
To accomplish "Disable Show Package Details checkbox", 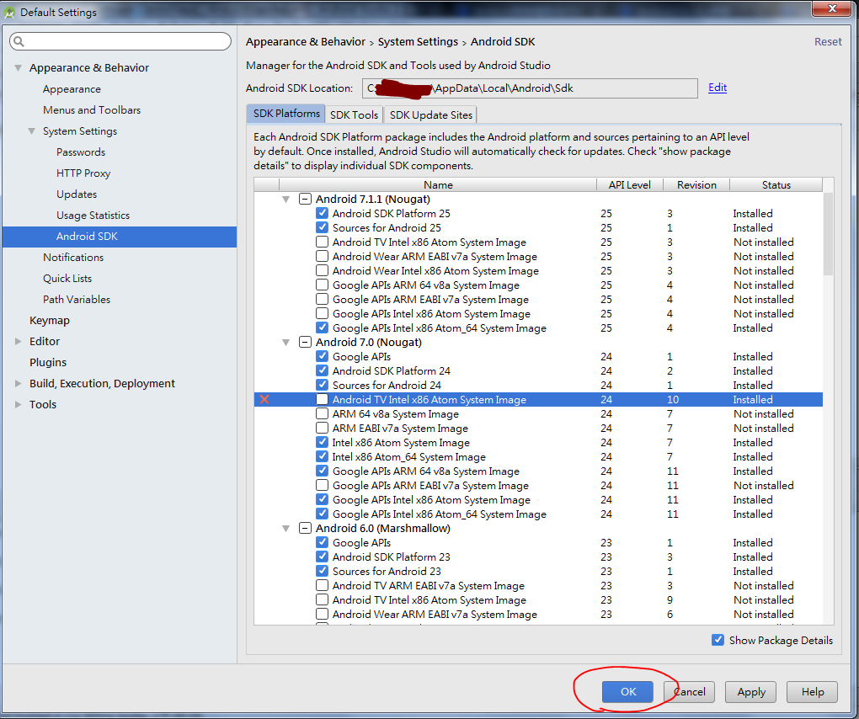I will (x=718, y=640).
